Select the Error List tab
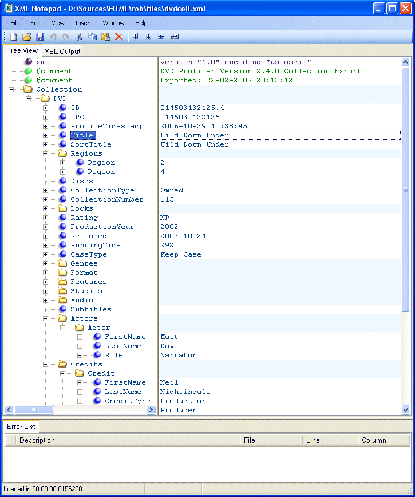Image resolution: width=415 pixels, height=497 pixels. point(21,427)
